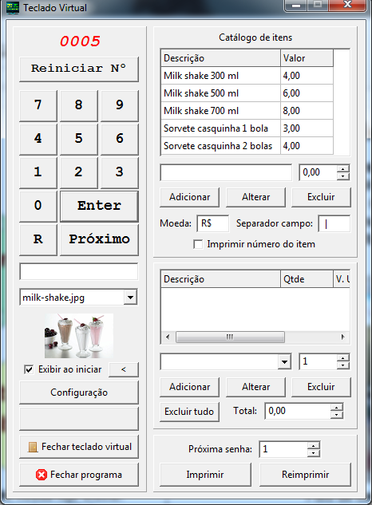Increase Total value spinner up
Image resolution: width=372 pixels, height=505 pixels.
click(337, 408)
